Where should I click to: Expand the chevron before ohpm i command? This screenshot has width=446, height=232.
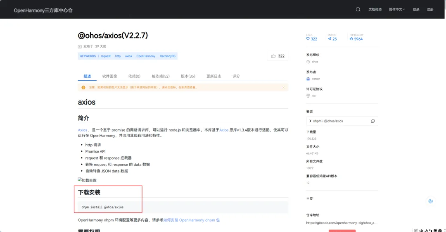(x=310, y=121)
